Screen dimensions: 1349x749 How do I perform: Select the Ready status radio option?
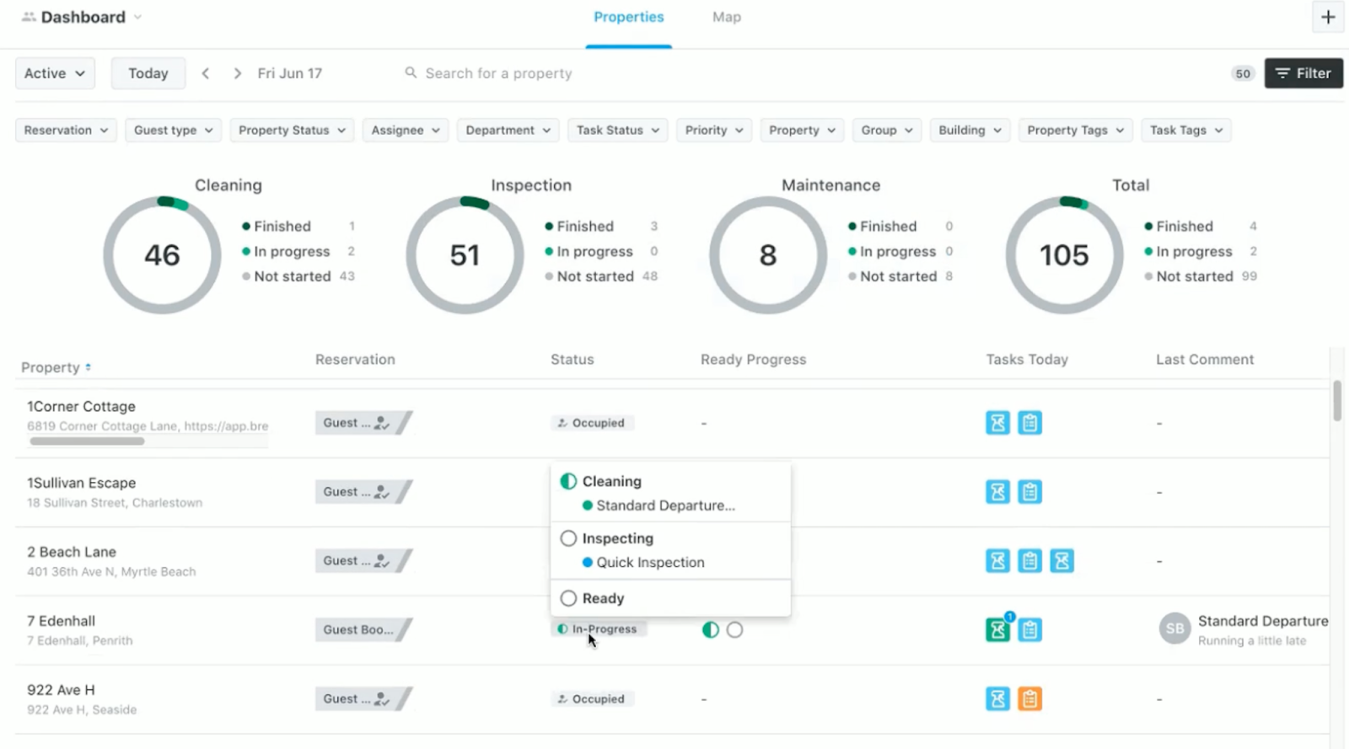coord(569,598)
